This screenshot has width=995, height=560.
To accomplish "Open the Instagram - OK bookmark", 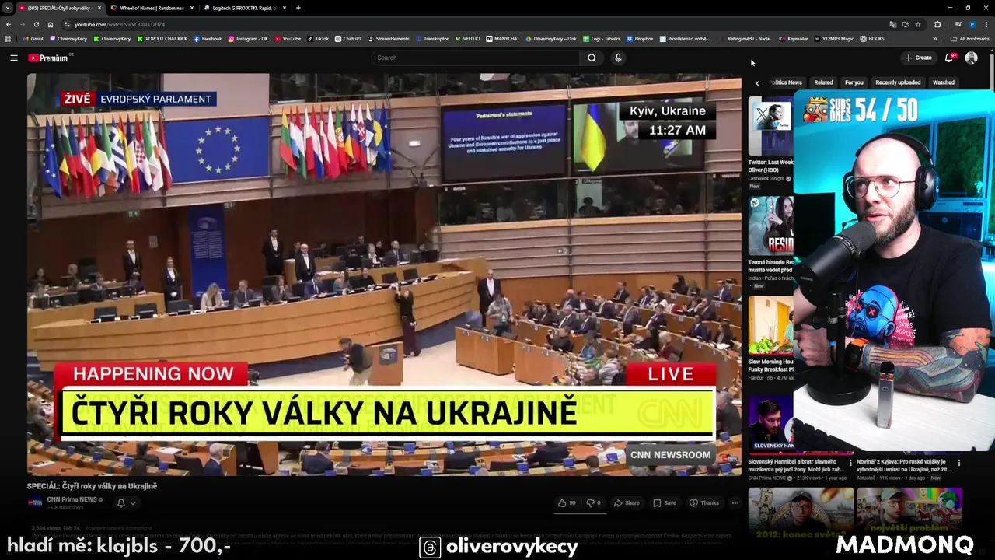I will pyautogui.click(x=248, y=38).
